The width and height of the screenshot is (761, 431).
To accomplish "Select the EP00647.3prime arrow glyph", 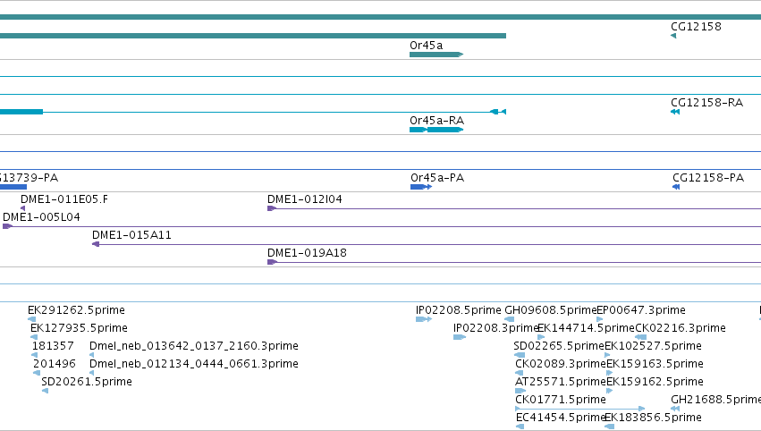I will 600,319.
